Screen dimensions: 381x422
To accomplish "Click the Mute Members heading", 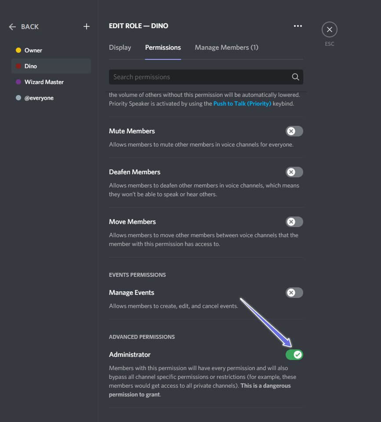I will point(132,131).
